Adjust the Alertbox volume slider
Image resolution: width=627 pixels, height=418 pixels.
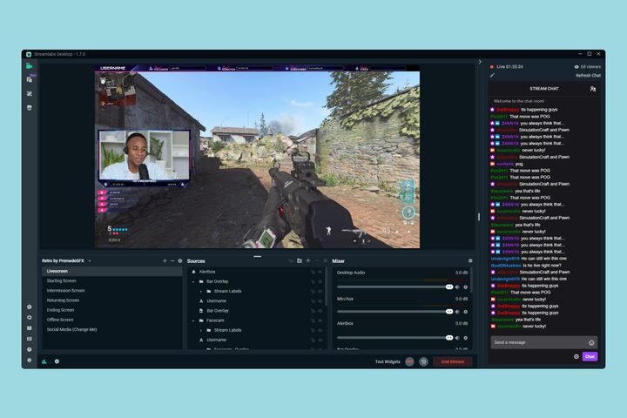(395, 338)
